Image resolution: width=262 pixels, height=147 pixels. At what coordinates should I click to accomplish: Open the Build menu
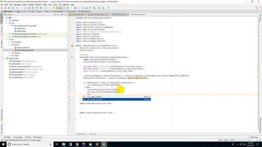(45, 4)
